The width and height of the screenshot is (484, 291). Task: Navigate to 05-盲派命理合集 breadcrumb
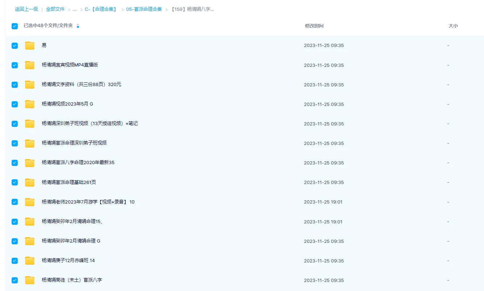point(144,9)
